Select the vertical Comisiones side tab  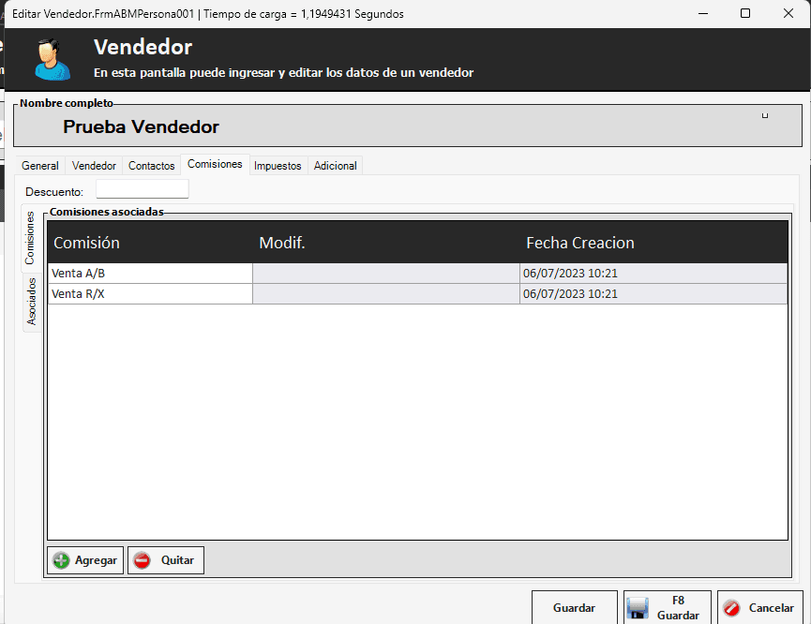[30, 238]
